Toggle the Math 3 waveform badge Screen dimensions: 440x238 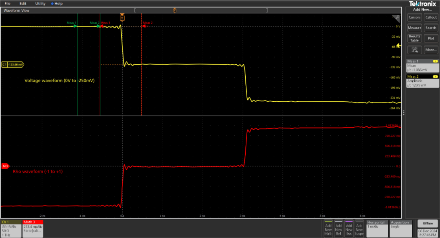tap(33, 229)
